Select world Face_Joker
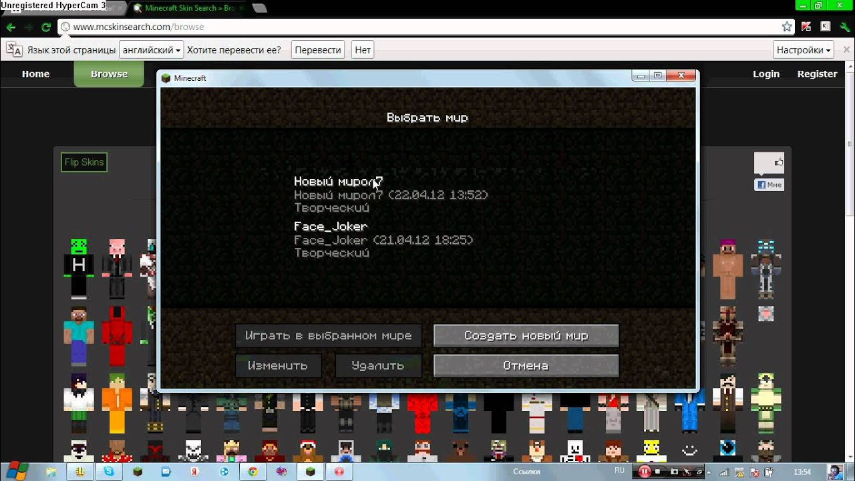Image resolution: width=855 pixels, height=481 pixels. coord(383,240)
